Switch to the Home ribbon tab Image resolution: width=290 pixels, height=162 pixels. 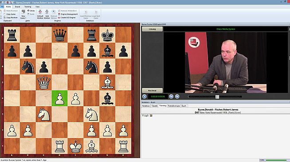coord(8,7)
